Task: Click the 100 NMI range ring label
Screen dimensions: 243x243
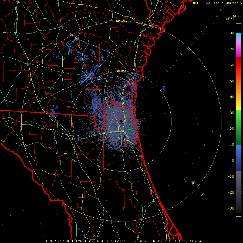Action: (121, 21)
